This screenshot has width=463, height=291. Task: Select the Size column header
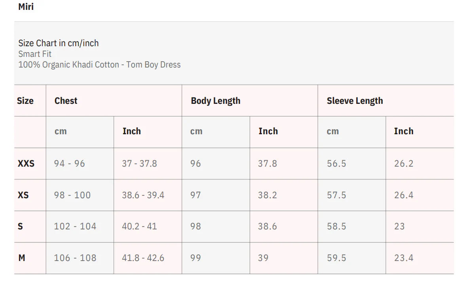pyautogui.click(x=25, y=101)
